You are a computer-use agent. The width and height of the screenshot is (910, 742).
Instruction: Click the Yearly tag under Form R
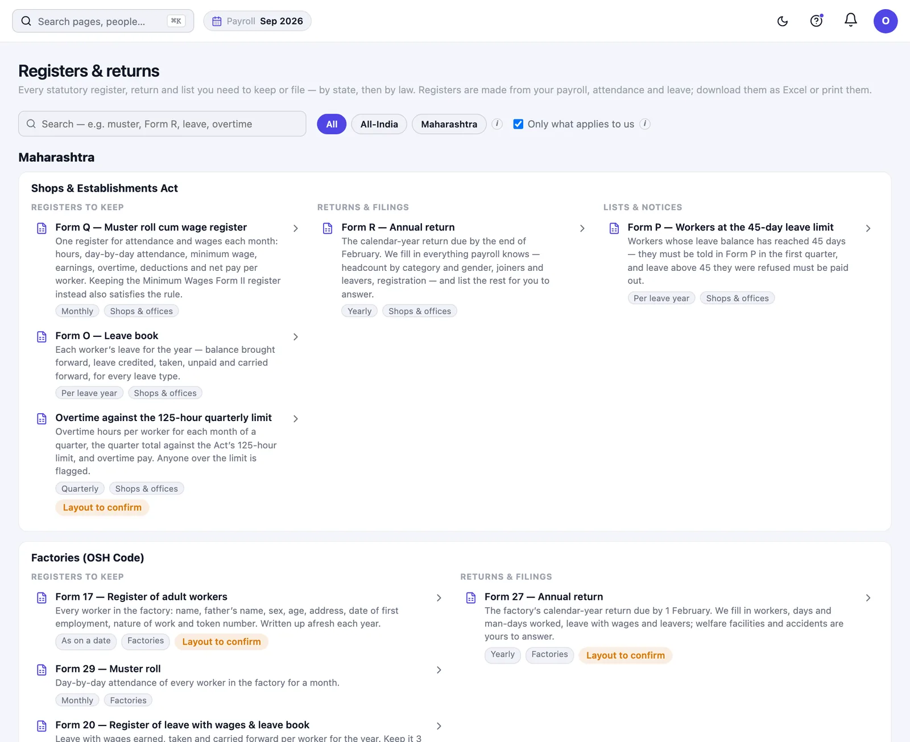pos(359,311)
